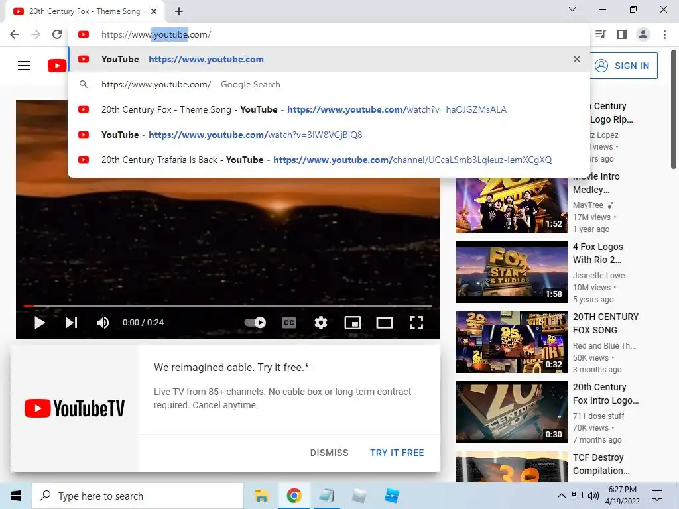Screen dimensions: 679x509
Task: Click TRY IT FREE link
Action: (397, 453)
